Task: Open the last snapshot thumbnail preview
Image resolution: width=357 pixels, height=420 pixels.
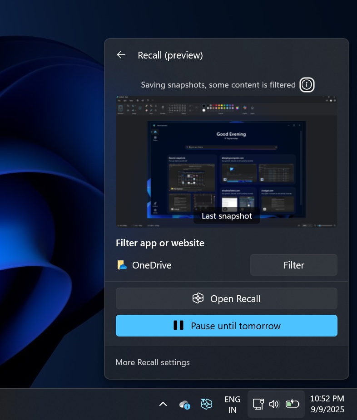Action: [x=226, y=161]
